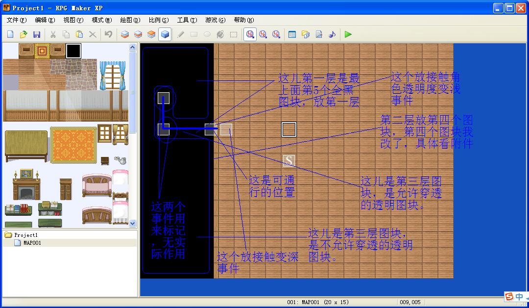Open the Database icon in toolbar

pyautogui.click(x=292, y=34)
